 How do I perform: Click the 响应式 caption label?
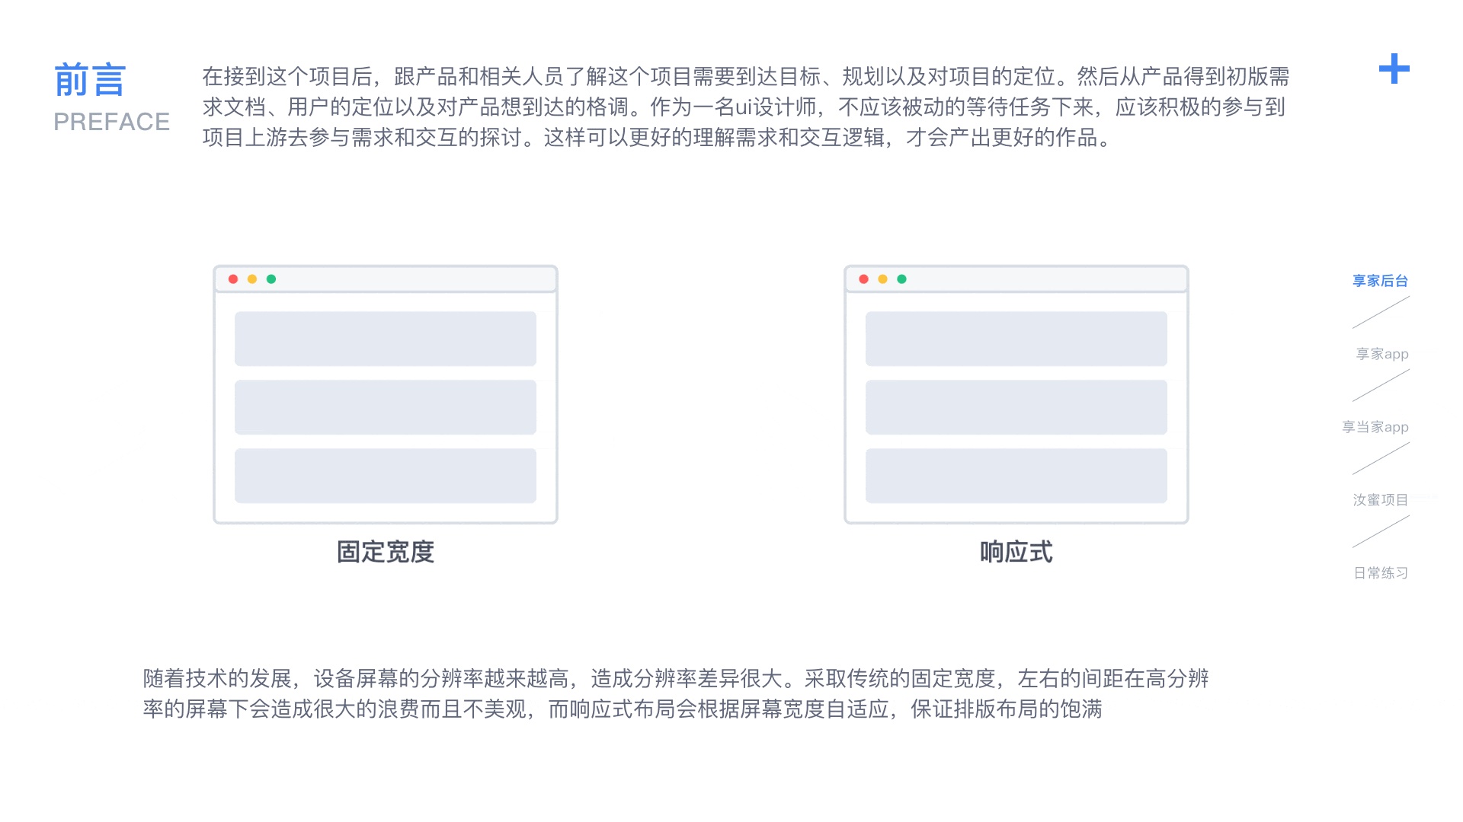click(x=1016, y=552)
